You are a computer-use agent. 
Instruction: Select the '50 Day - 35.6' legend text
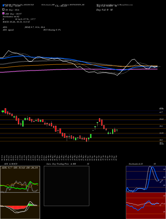click(12, 10)
